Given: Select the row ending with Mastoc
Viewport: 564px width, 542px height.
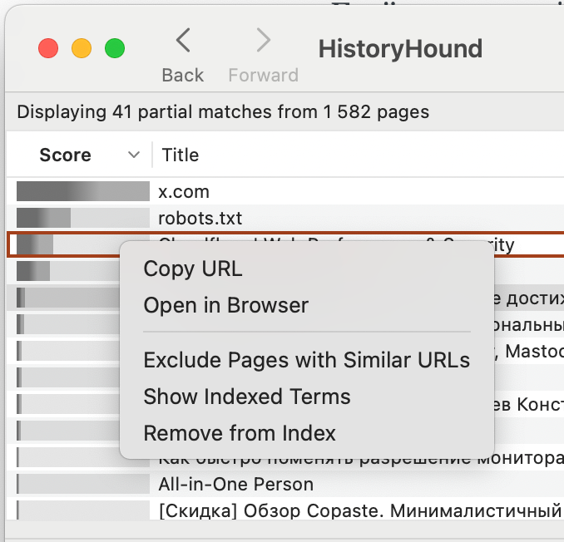Looking at the screenshot, I should (x=285, y=351).
